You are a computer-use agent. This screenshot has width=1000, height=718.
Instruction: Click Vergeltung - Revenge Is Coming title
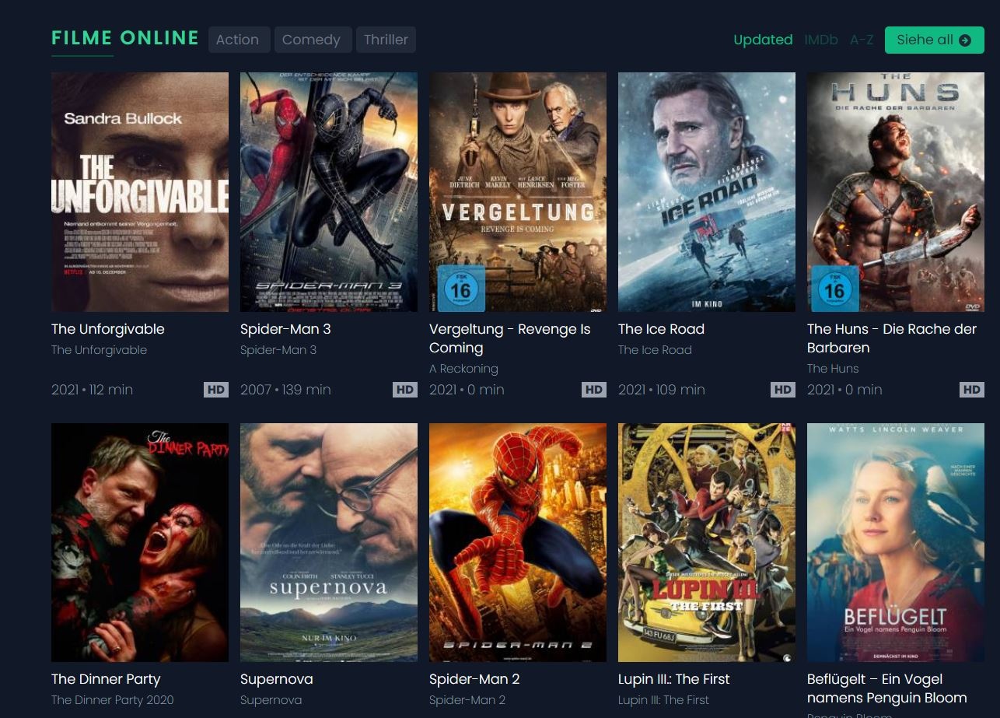pyautogui.click(x=510, y=338)
